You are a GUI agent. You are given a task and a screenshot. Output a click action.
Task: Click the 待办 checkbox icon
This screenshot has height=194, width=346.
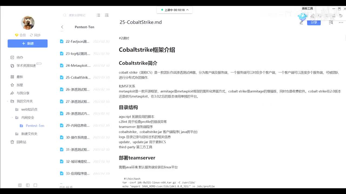pyautogui.click(x=12, y=57)
